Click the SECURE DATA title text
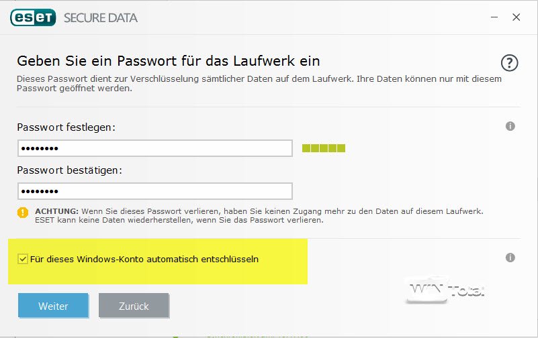 pyautogui.click(x=101, y=18)
